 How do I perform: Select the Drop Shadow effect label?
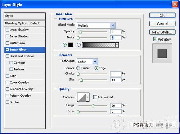pos(19,30)
